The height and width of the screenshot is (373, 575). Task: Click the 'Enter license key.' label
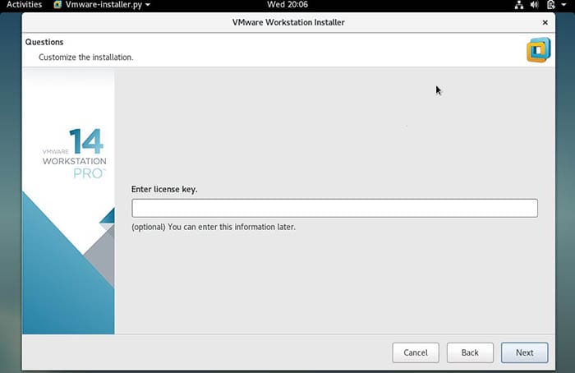[x=164, y=189]
